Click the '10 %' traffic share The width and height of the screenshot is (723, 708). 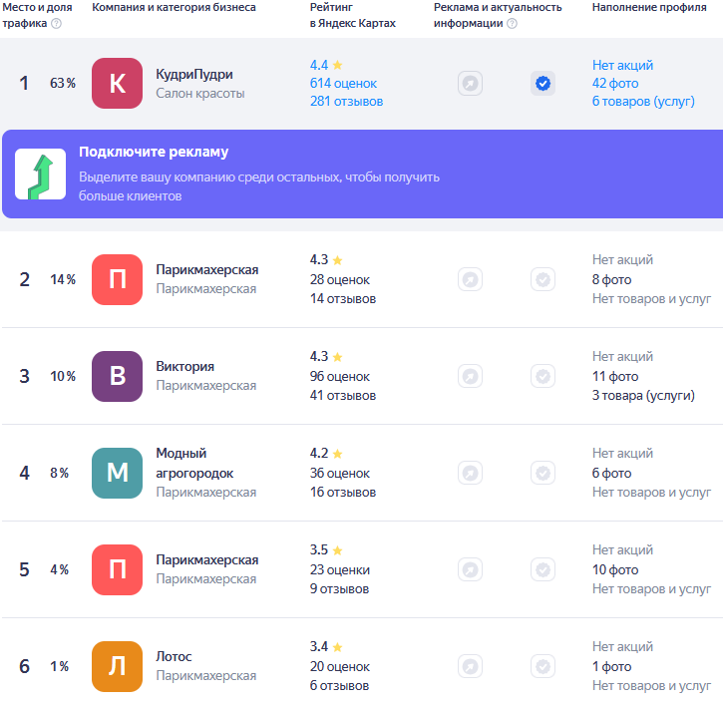coord(63,377)
